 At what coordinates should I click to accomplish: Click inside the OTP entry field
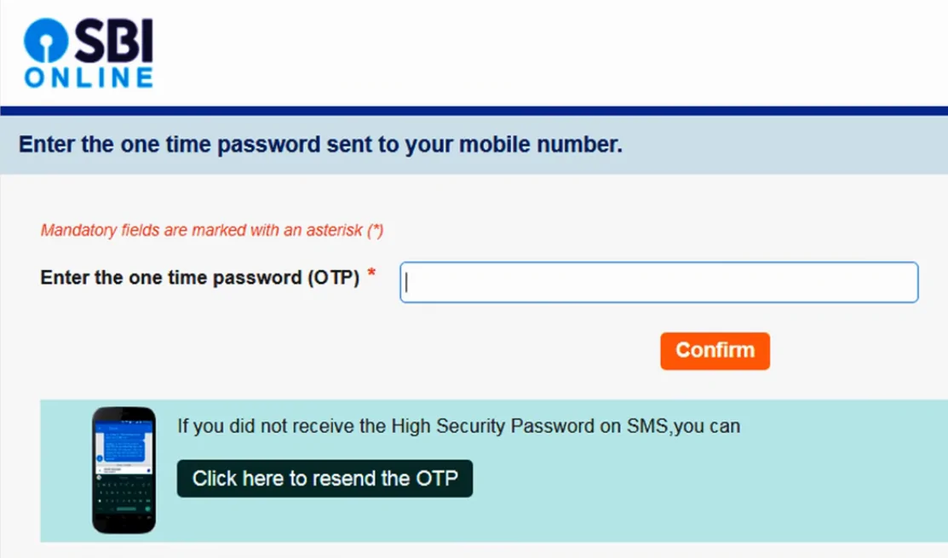point(656,282)
